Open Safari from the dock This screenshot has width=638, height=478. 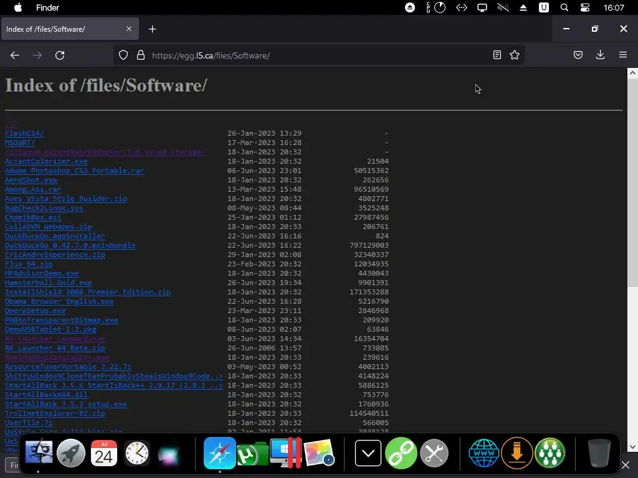tap(220, 453)
